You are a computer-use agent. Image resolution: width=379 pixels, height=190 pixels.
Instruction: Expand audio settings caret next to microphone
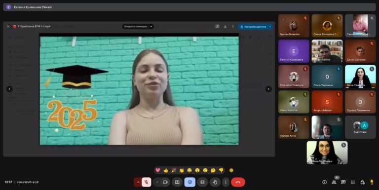pos(138,182)
